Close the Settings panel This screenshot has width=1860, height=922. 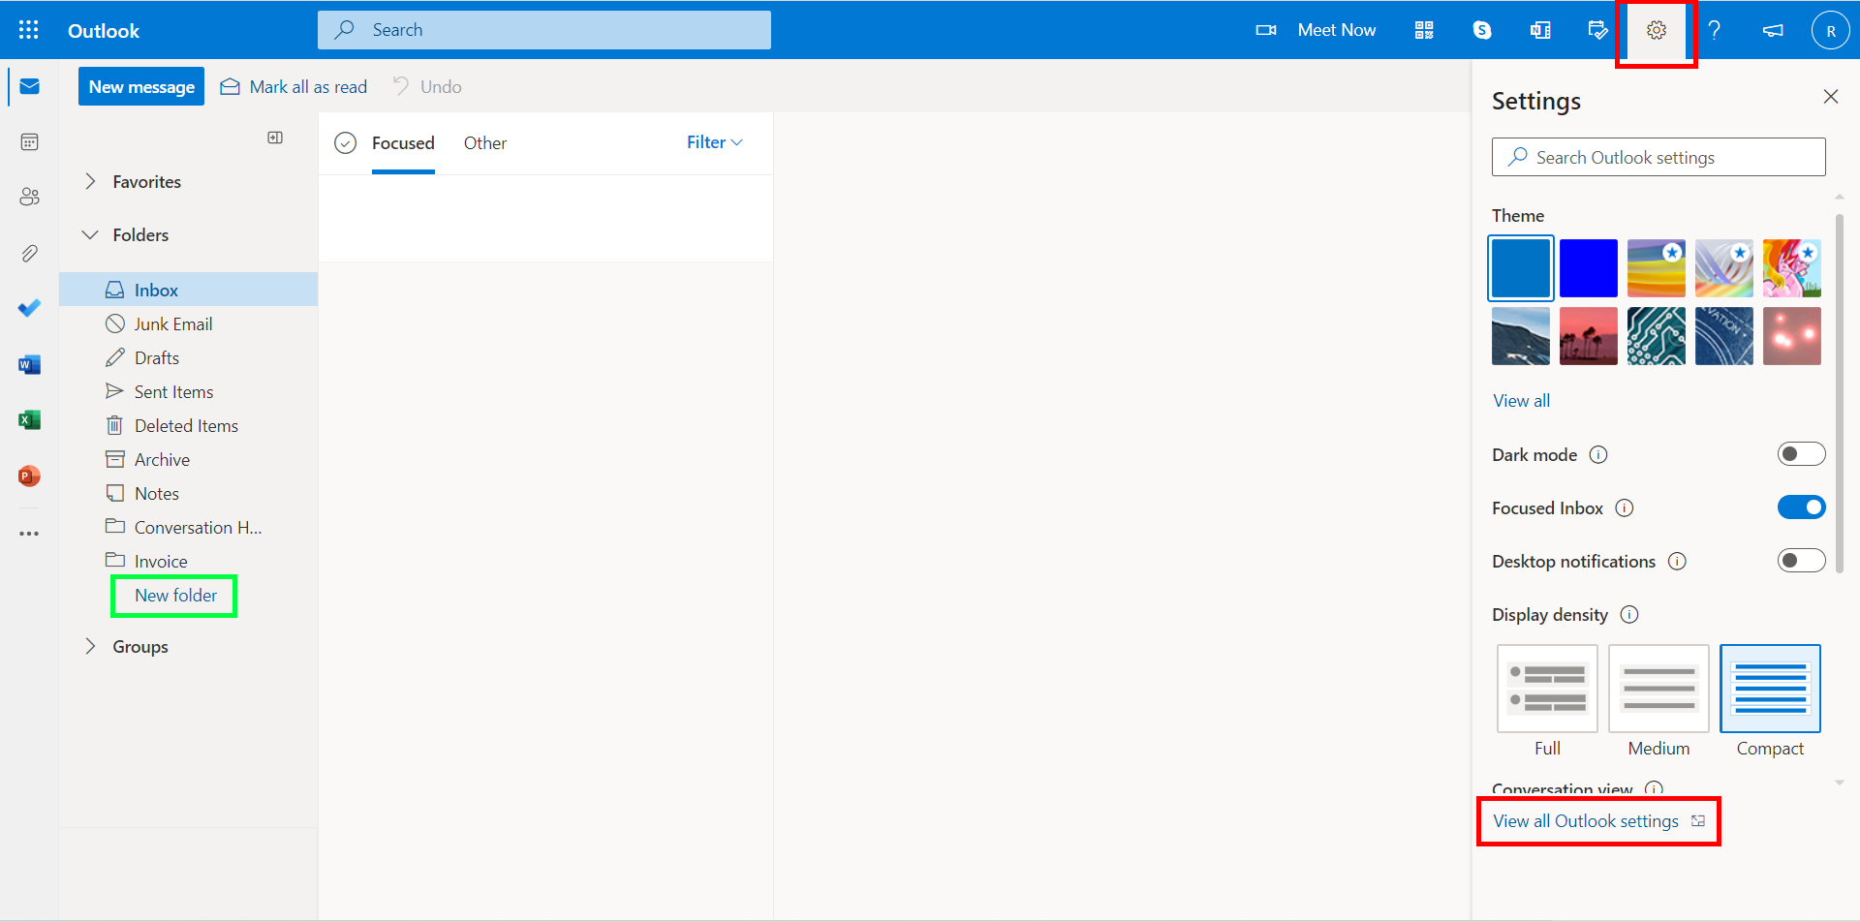pos(1831,96)
